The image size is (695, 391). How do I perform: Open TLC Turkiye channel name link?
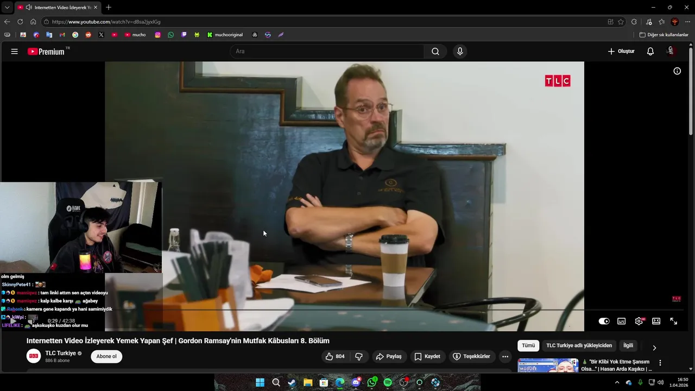click(x=60, y=354)
